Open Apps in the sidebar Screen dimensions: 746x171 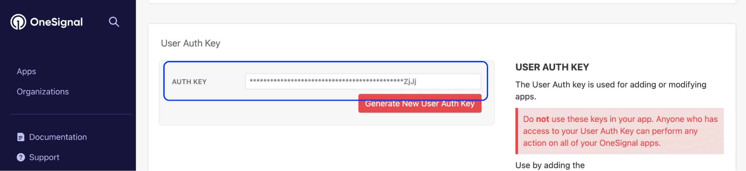26,71
